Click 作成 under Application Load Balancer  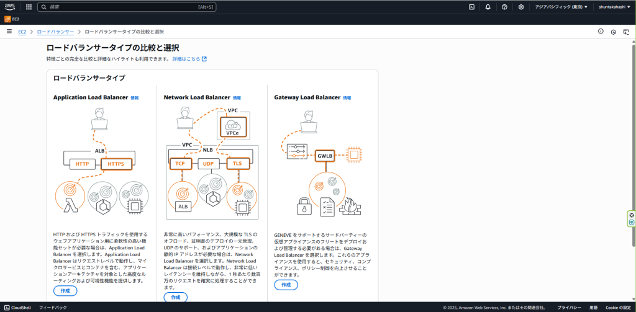(65, 290)
